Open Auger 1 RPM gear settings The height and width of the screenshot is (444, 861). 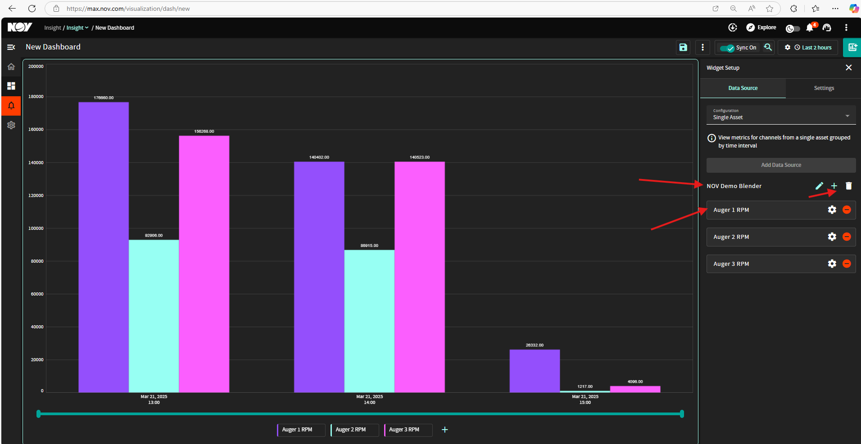tap(832, 210)
